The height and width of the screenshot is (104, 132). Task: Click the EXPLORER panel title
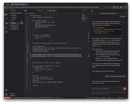[13, 11]
